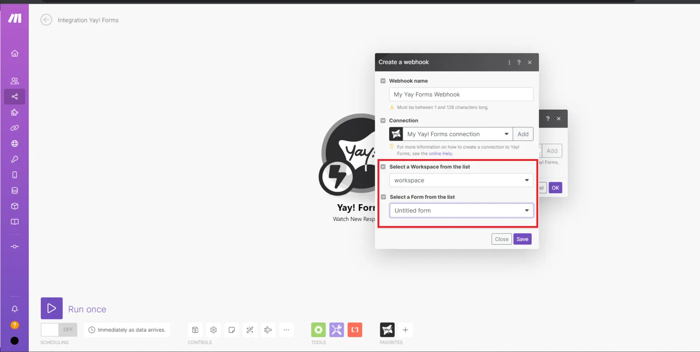This screenshot has height=352, width=700.
Task: Open the Keys icon in sidebar
Action: [15, 159]
